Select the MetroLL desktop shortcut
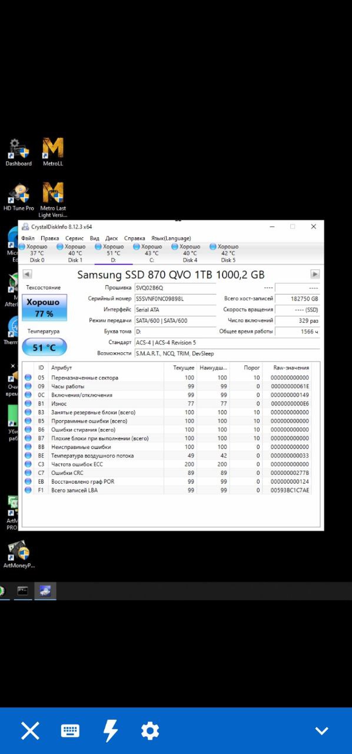The height and width of the screenshot is (754, 352). (53, 153)
